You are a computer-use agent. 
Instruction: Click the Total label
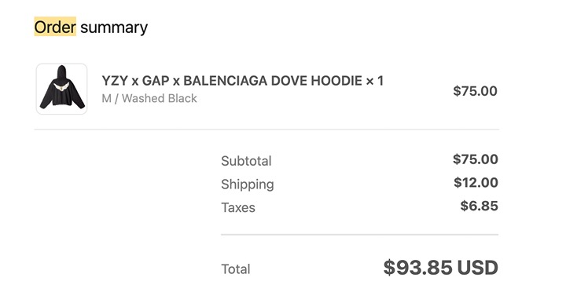pyautogui.click(x=236, y=269)
